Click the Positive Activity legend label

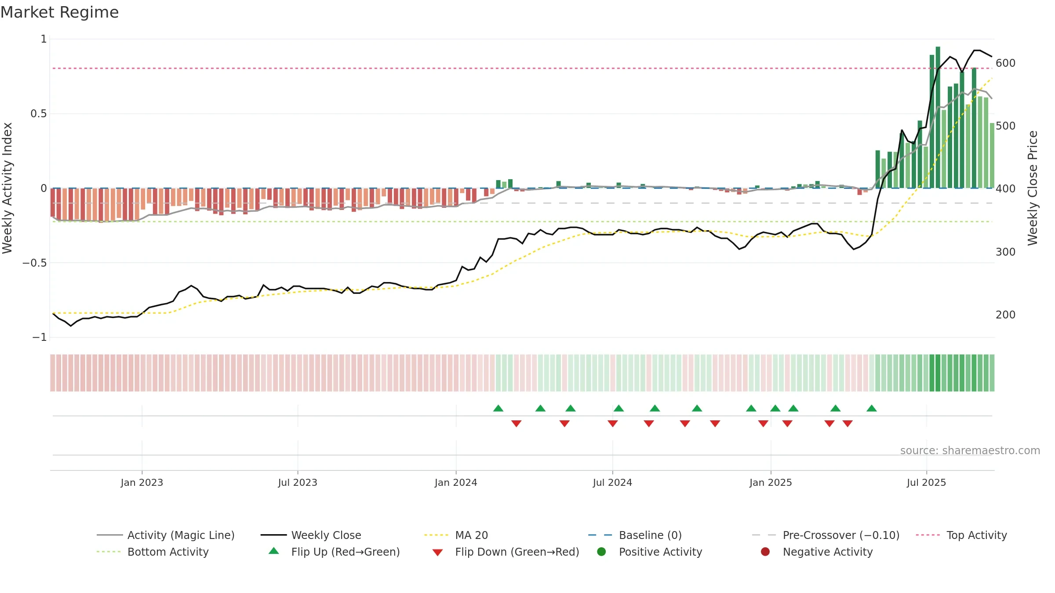pyautogui.click(x=660, y=552)
